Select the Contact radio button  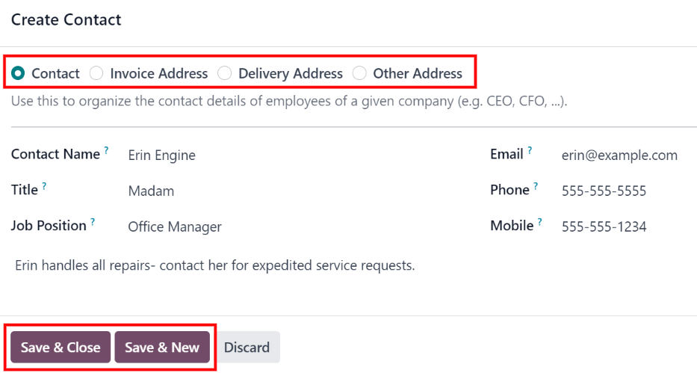19,73
